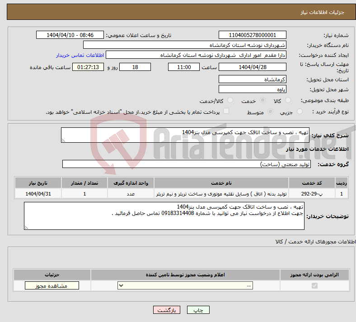Click the تاریخ نیاز column header
This screenshot has width=356, height=322.
38,183
